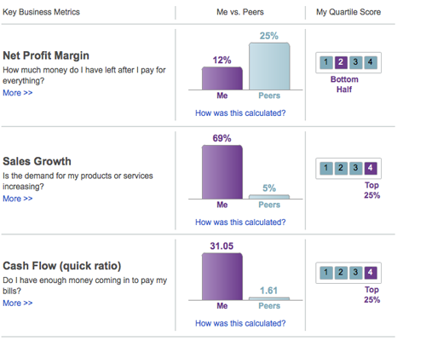Click quartile box 1 in Net Profit Margin row
Image resolution: width=426 pixels, height=341 pixels.
[326, 62]
